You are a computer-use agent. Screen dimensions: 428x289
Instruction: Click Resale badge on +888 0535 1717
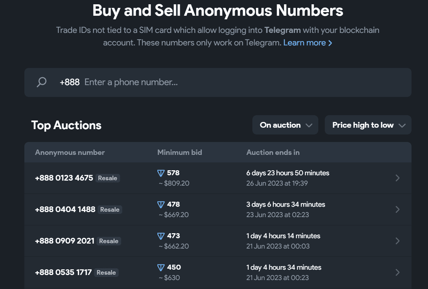click(106, 273)
